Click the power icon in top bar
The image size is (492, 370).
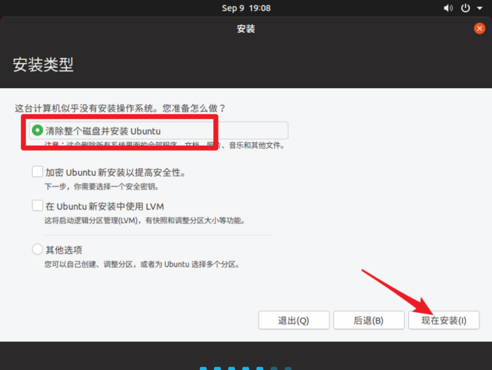pyautogui.click(x=465, y=8)
